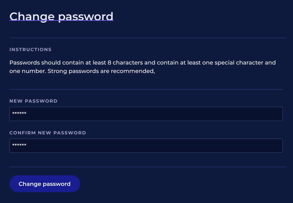
Task: Click the words "one number" in instructions
Action: point(27,71)
